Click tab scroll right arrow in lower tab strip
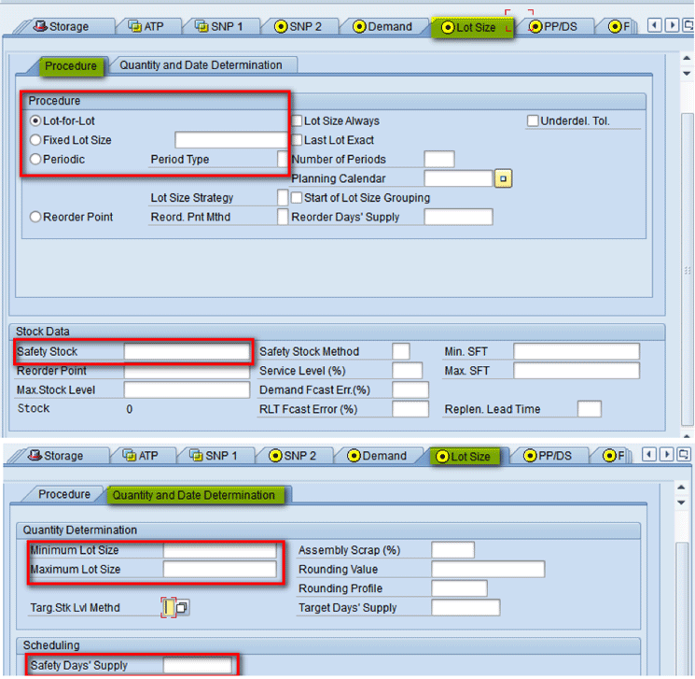 (x=667, y=455)
